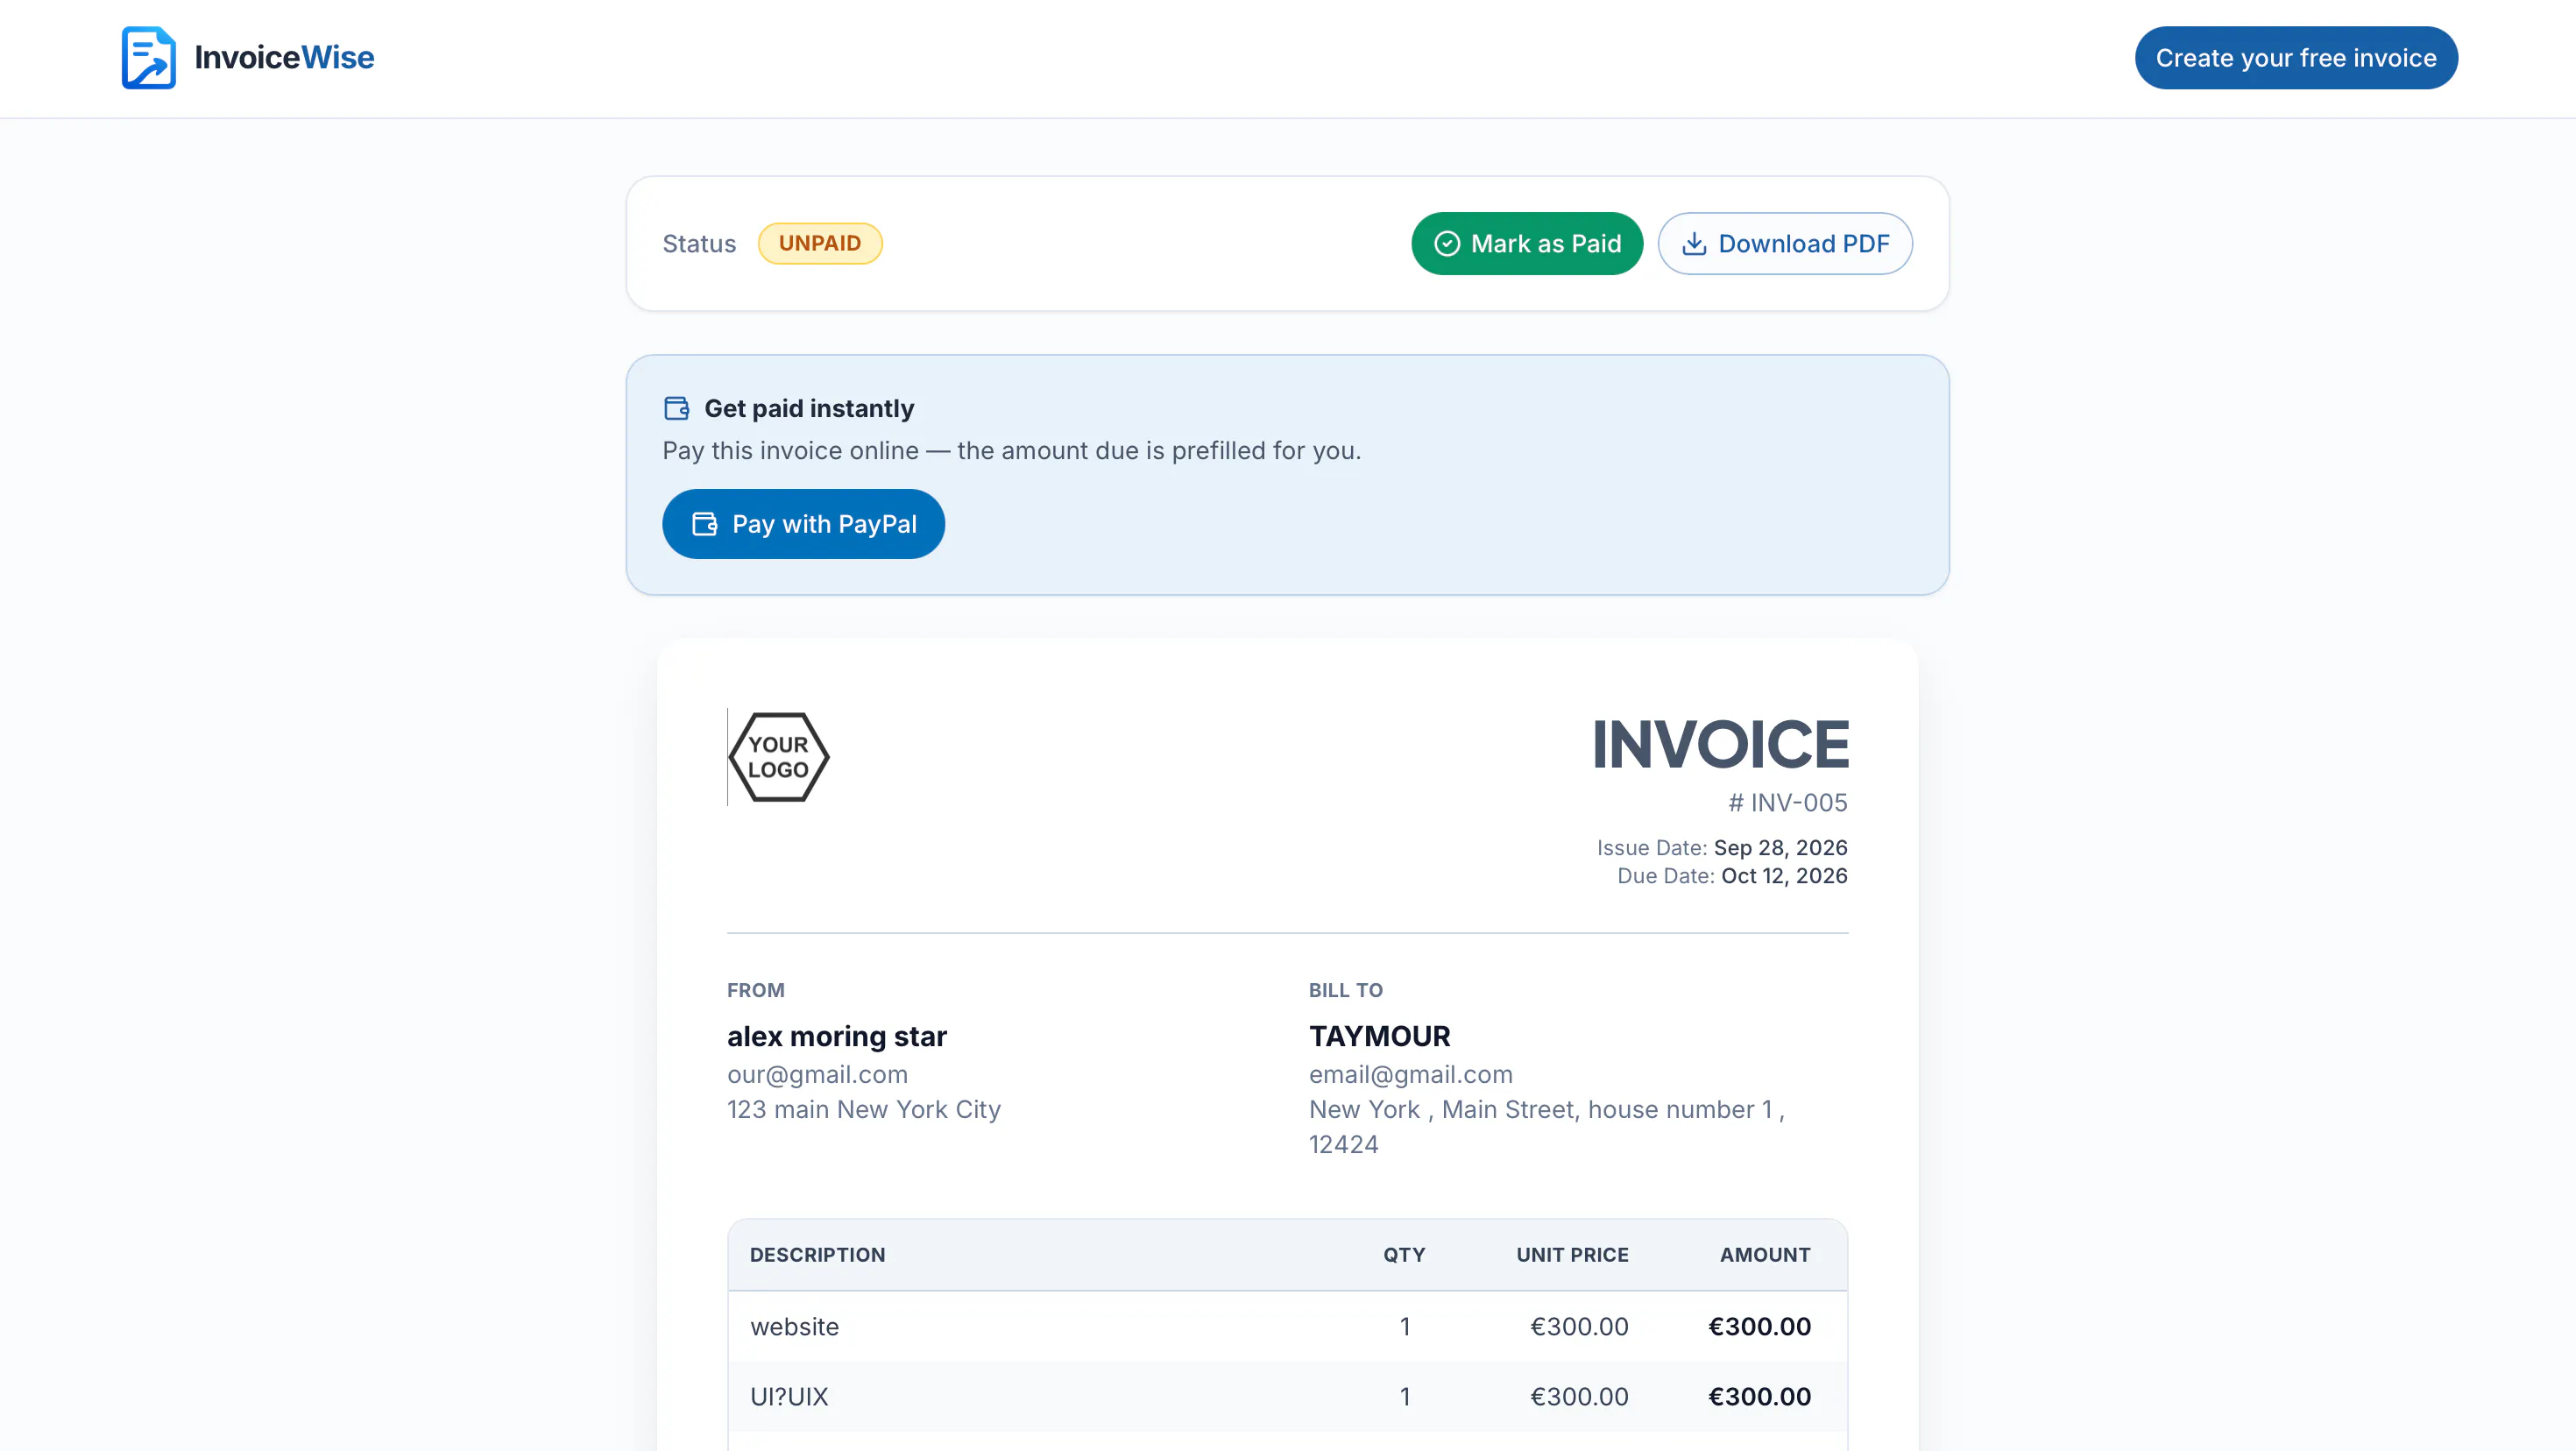Click client email email@gmail.com
The image size is (2576, 1451).
pyautogui.click(x=1411, y=1074)
